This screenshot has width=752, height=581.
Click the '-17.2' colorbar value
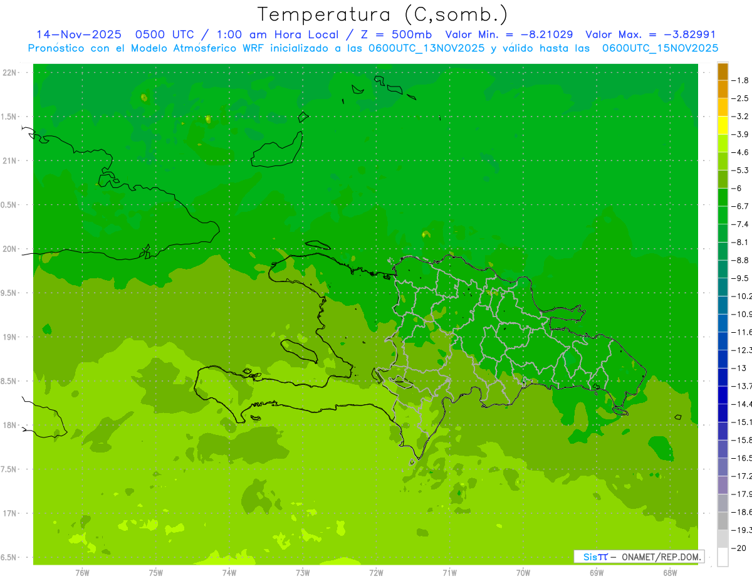(743, 476)
